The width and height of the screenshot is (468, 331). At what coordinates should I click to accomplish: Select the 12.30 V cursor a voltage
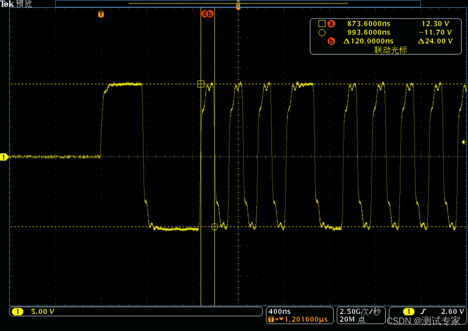[x=435, y=23]
